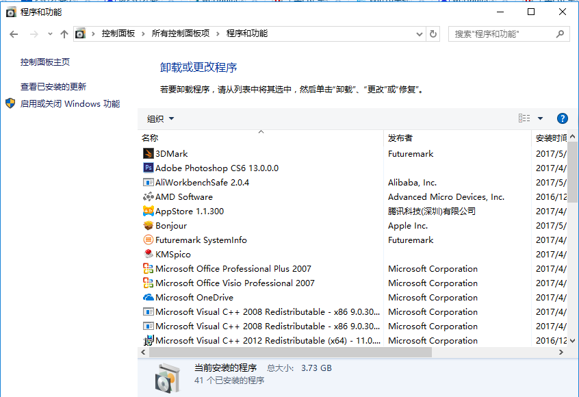Select the KMSpico entry name
Image resolution: width=579 pixels, height=397 pixels.
pyautogui.click(x=173, y=255)
